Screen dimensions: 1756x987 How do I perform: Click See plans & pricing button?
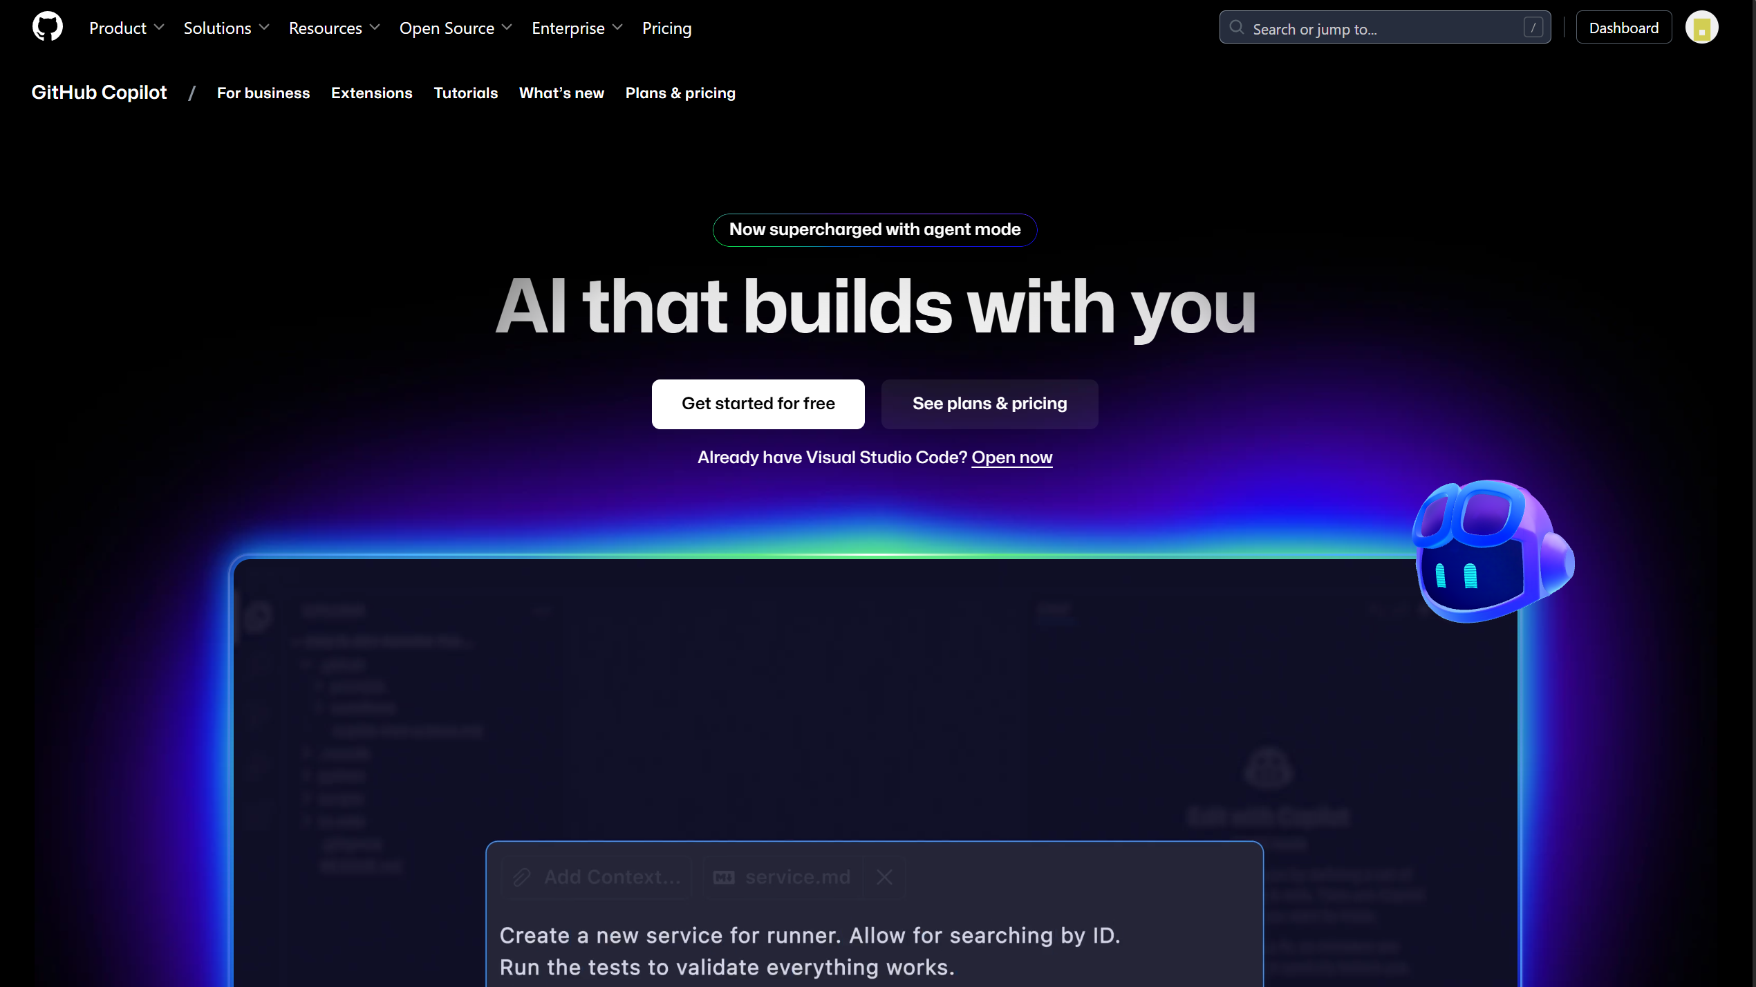tap(989, 404)
